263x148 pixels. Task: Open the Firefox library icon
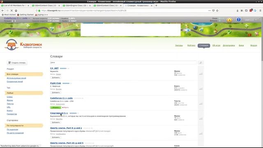tap(242, 10)
